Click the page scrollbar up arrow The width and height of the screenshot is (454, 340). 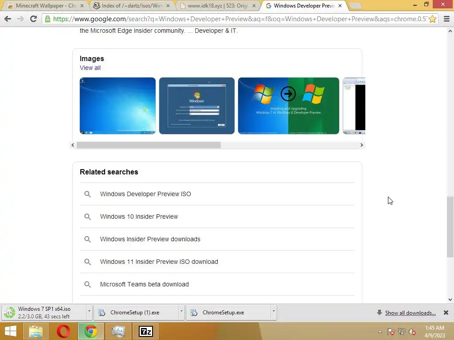click(x=450, y=31)
